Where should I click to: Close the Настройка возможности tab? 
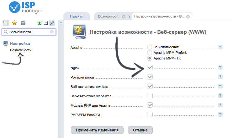point(188,17)
